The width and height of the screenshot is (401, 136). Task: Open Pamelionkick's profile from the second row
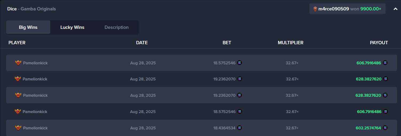pos(35,79)
